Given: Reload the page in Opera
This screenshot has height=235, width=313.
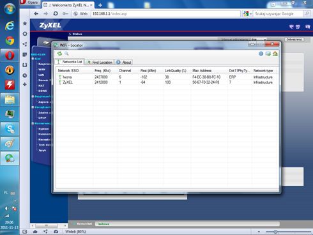Looking at the screenshot, I should [x=56, y=13].
